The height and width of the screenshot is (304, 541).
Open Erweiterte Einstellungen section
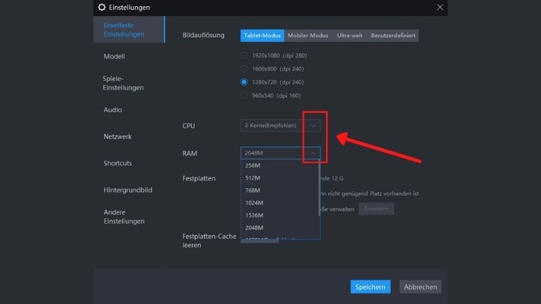point(129,30)
